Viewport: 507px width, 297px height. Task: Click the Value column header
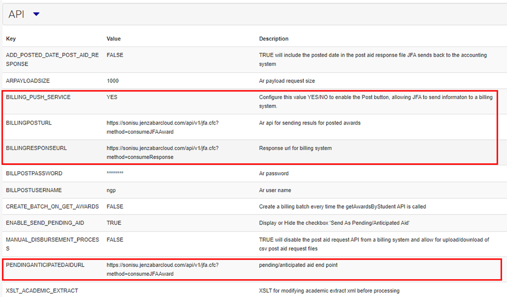click(x=114, y=39)
